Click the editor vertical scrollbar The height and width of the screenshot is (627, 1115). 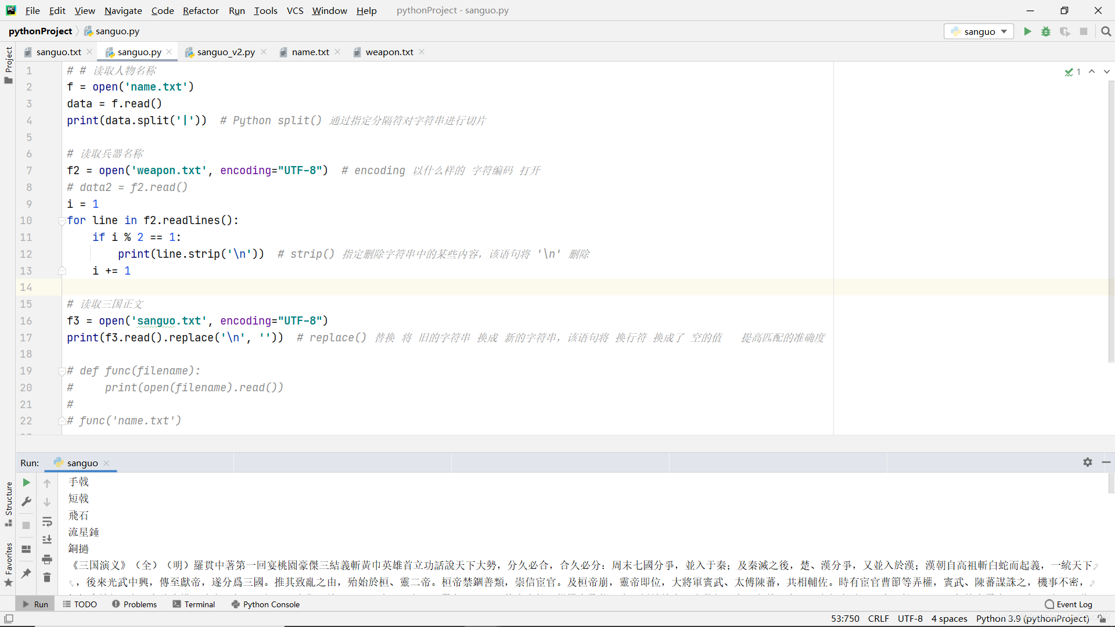pos(1111,221)
